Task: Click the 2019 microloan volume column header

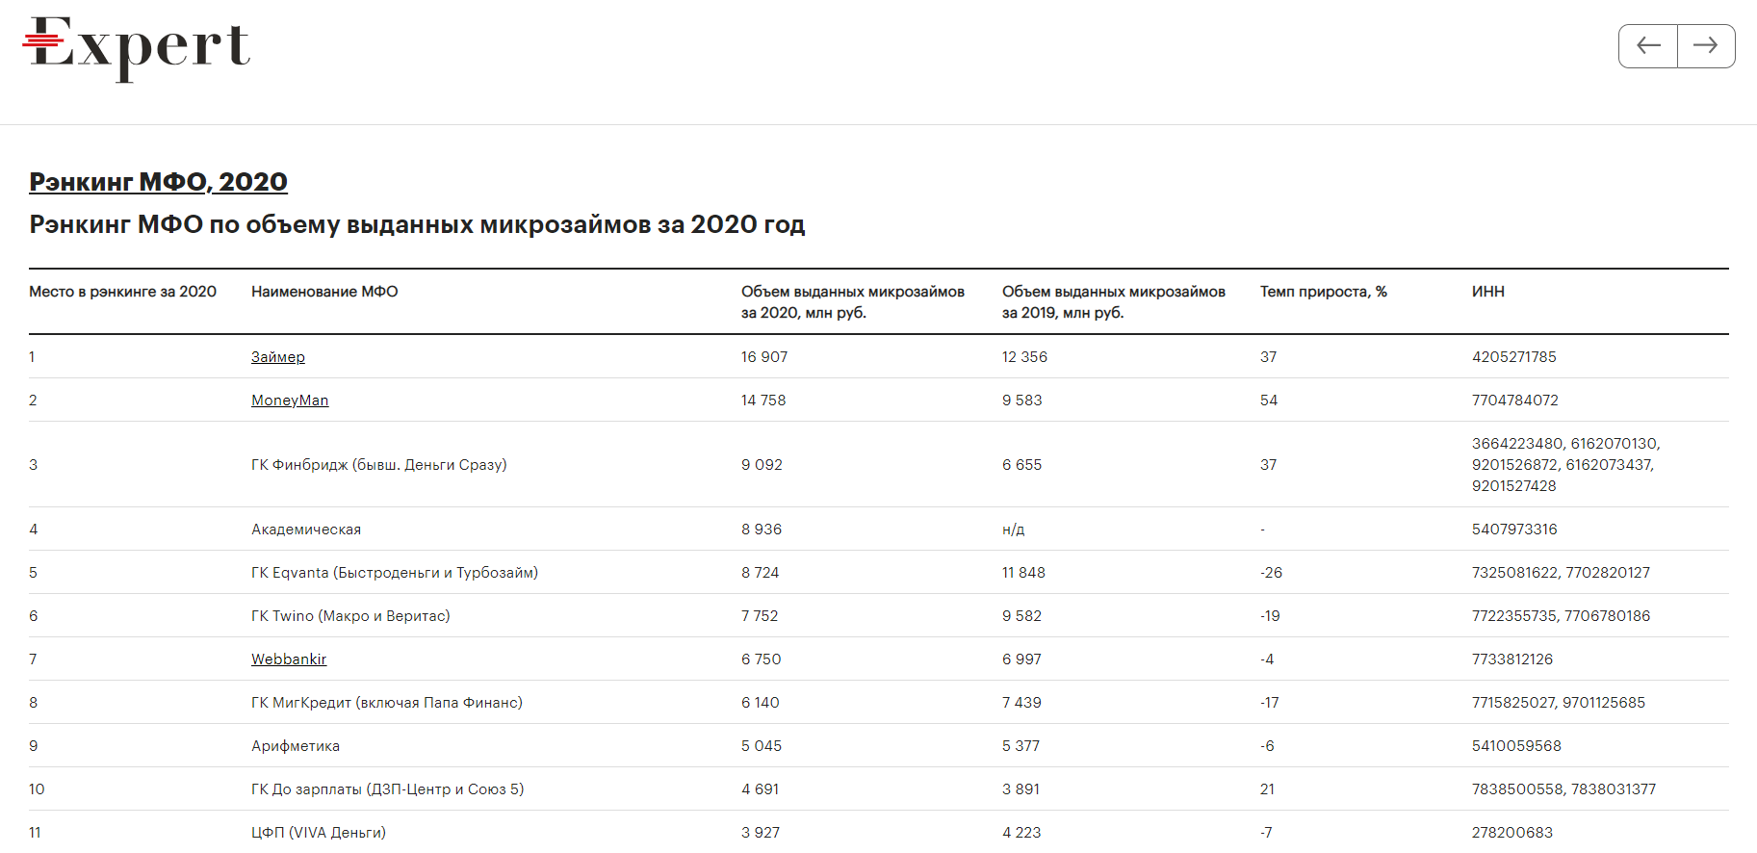Action: tap(1113, 301)
